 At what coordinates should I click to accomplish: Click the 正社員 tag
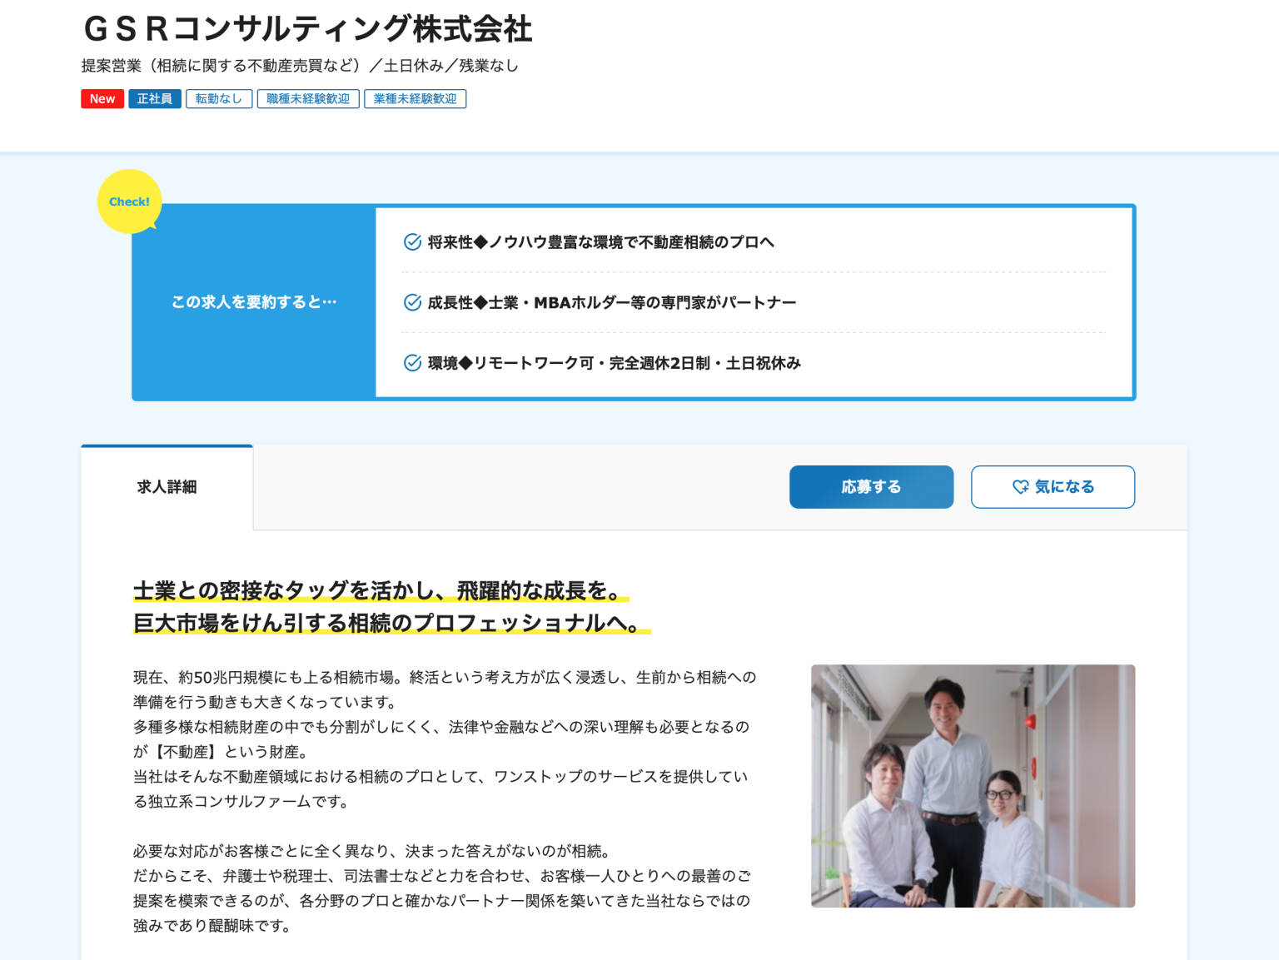coord(155,99)
